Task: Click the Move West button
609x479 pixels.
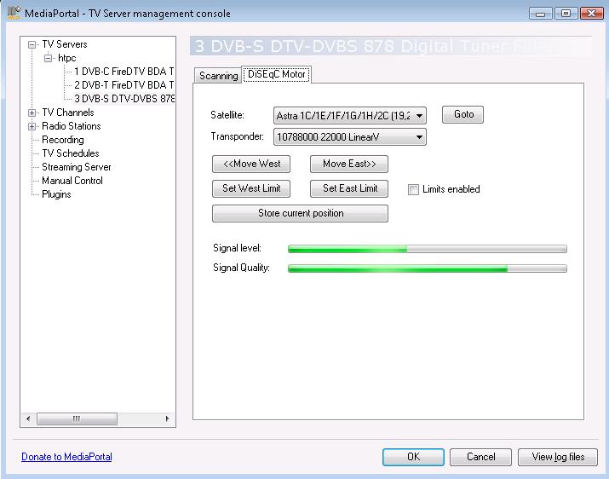Action: point(251,164)
